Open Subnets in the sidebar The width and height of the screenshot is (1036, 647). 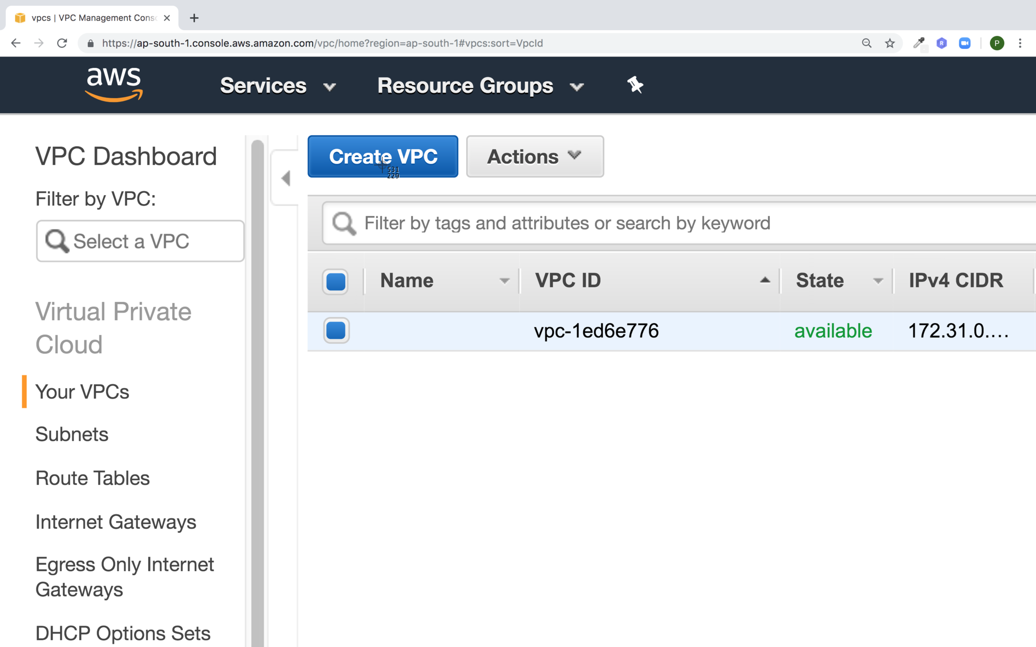click(72, 434)
